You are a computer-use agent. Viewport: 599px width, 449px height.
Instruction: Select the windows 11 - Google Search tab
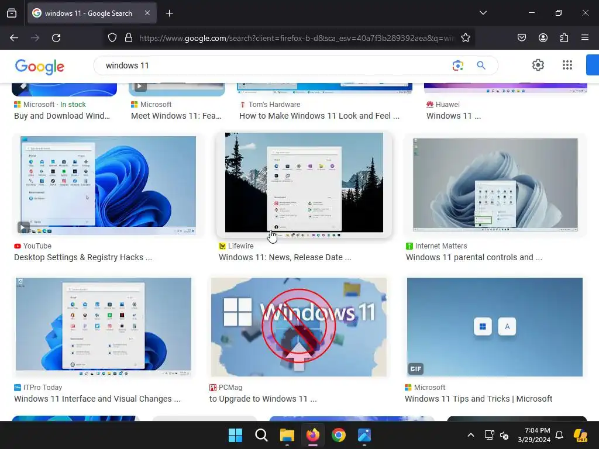(92, 13)
